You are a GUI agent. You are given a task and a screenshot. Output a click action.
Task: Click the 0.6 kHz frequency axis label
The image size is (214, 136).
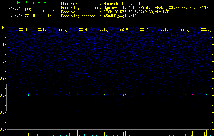(3, 129)
